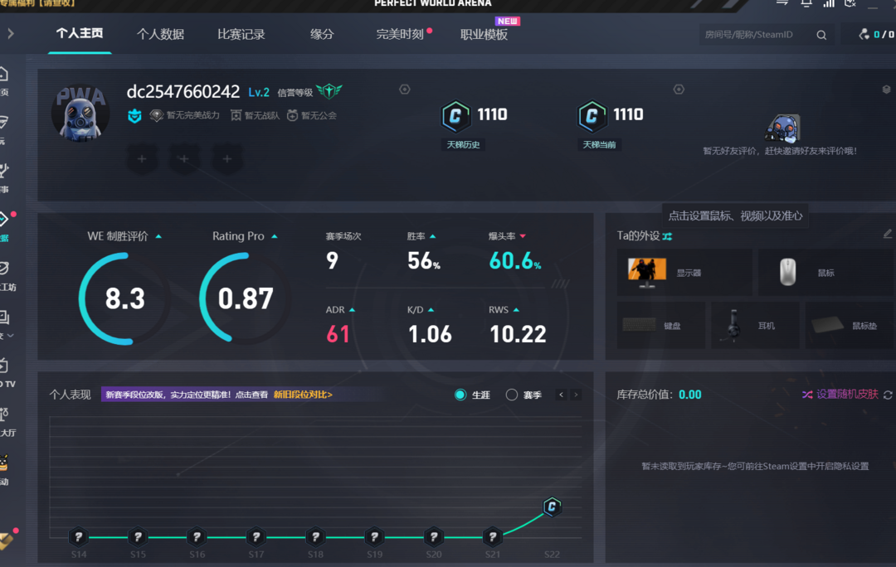Open the 比赛记录 tab
This screenshot has width=896, height=567.
tap(241, 34)
